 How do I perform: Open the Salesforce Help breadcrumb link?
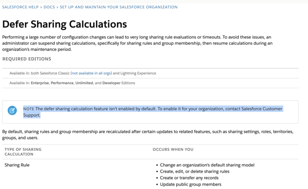coord(20,7)
